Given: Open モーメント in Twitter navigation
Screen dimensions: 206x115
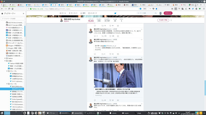Looking at the screenshot, I should (73, 13).
